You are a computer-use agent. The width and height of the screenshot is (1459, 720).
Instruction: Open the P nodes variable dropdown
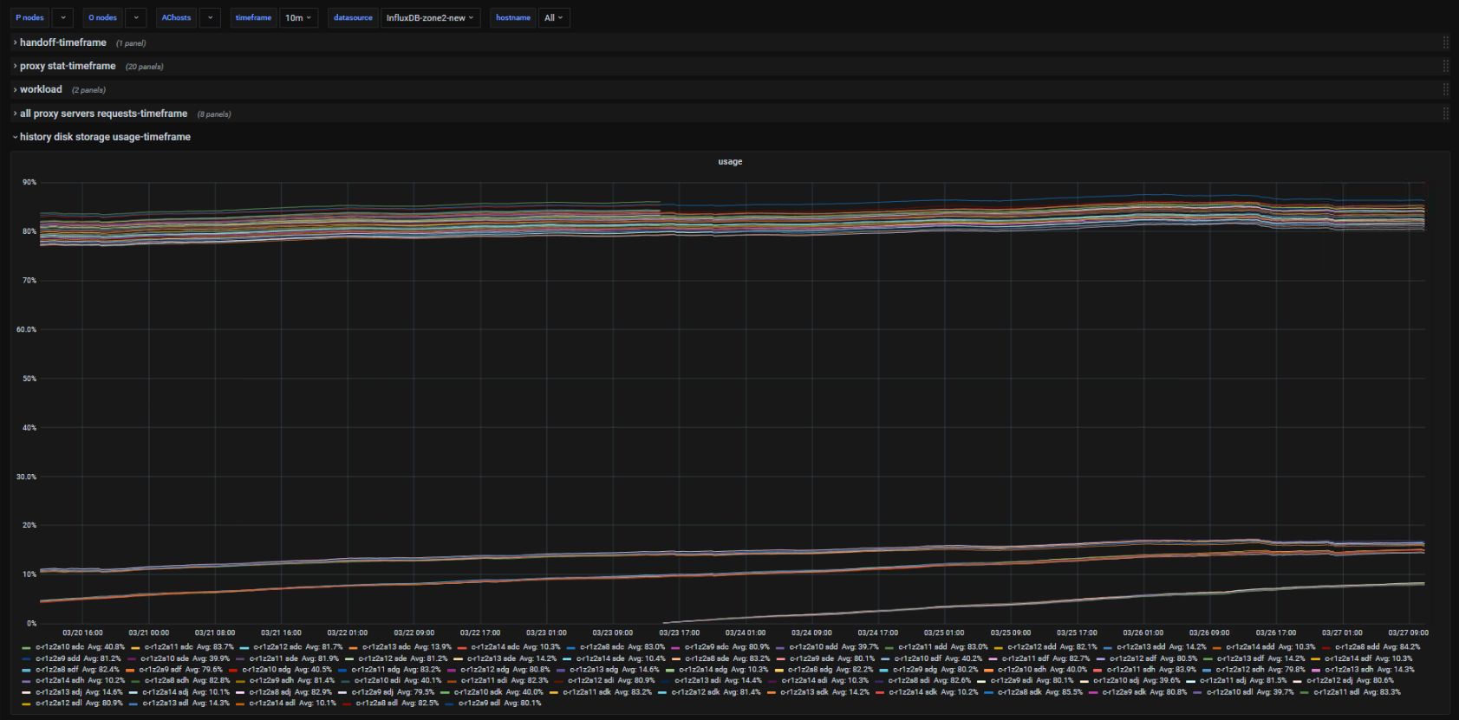coord(62,17)
